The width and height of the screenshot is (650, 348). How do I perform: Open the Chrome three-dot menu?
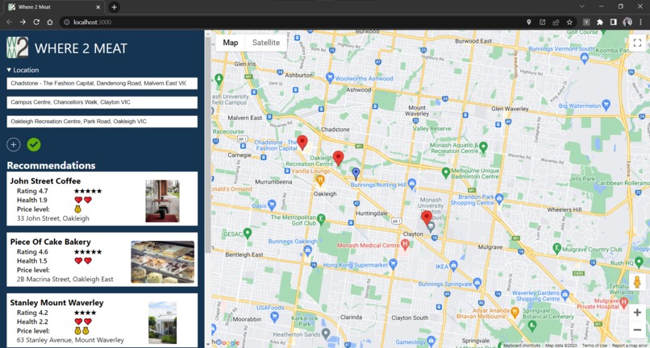tap(640, 22)
